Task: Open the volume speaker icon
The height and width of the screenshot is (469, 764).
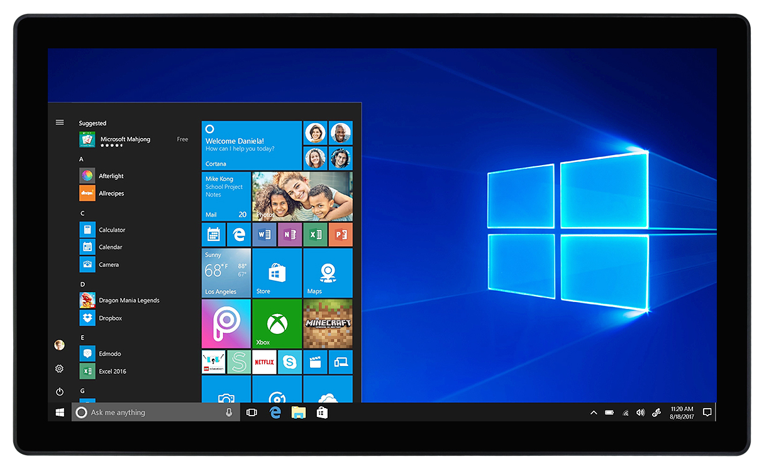Action: [x=641, y=412]
